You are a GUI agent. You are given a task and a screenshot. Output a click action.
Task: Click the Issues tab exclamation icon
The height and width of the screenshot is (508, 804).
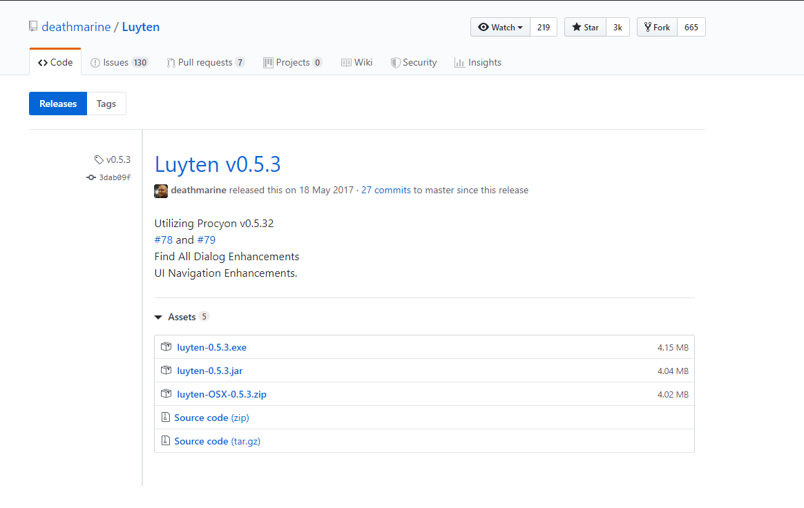[x=95, y=63]
